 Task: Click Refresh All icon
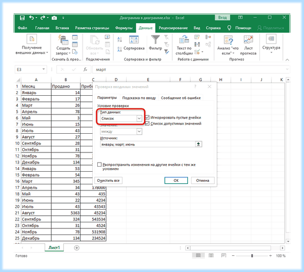pos(95,40)
